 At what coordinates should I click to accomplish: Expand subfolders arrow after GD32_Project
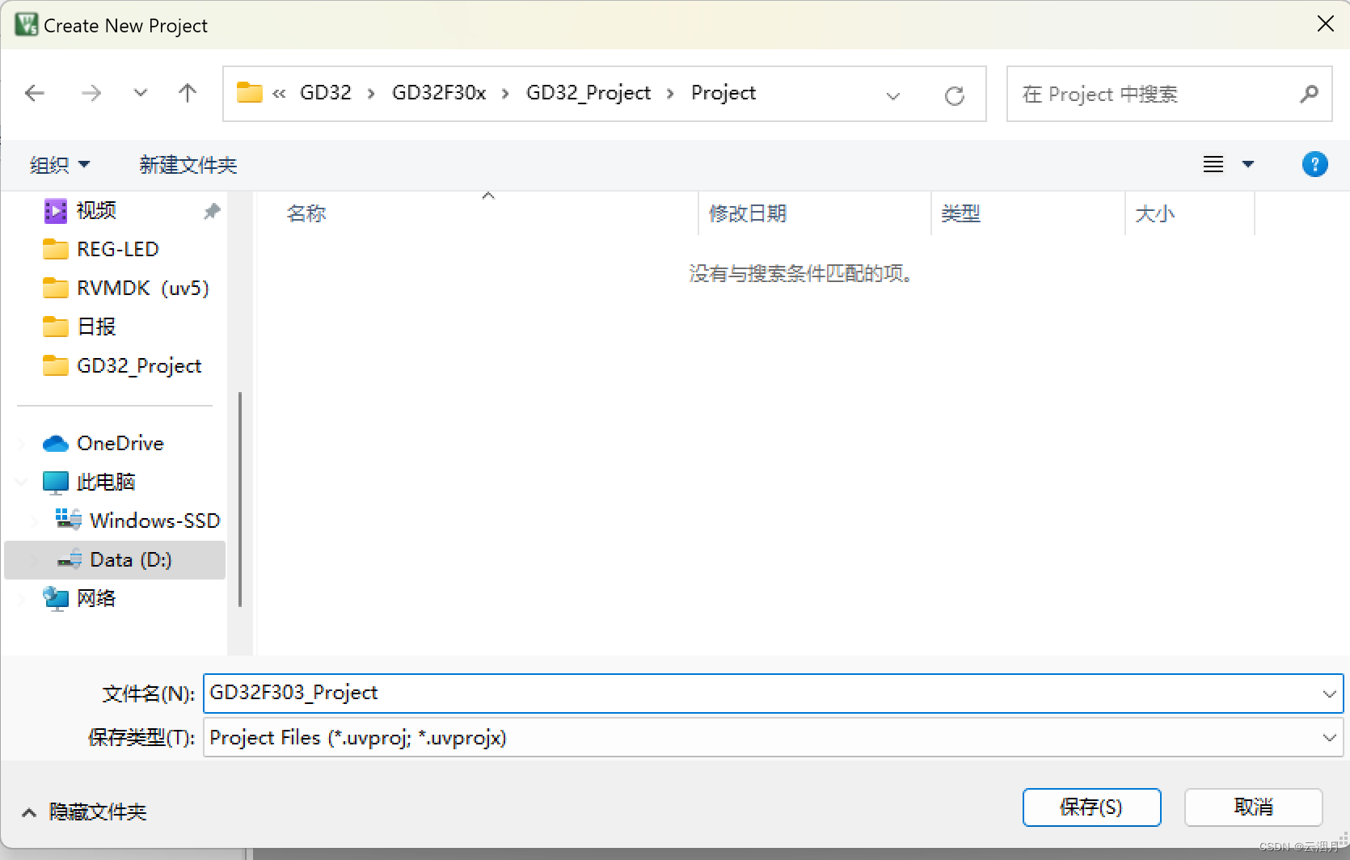click(670, 94)
